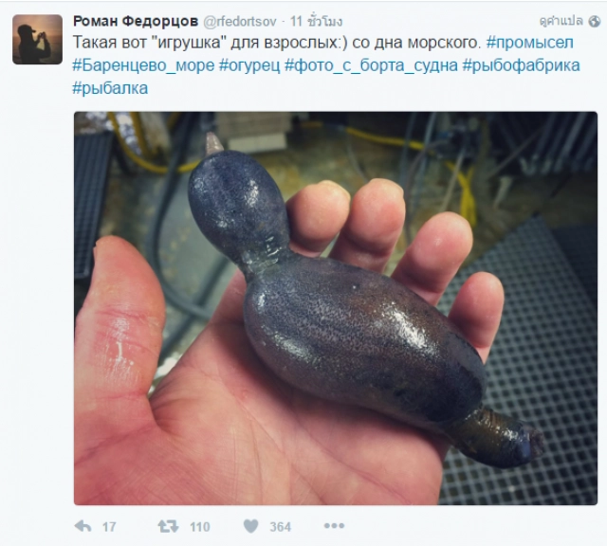The image size is (607, 546).
Task: Retweet this post using retweet icon
Action: [168, 526]
